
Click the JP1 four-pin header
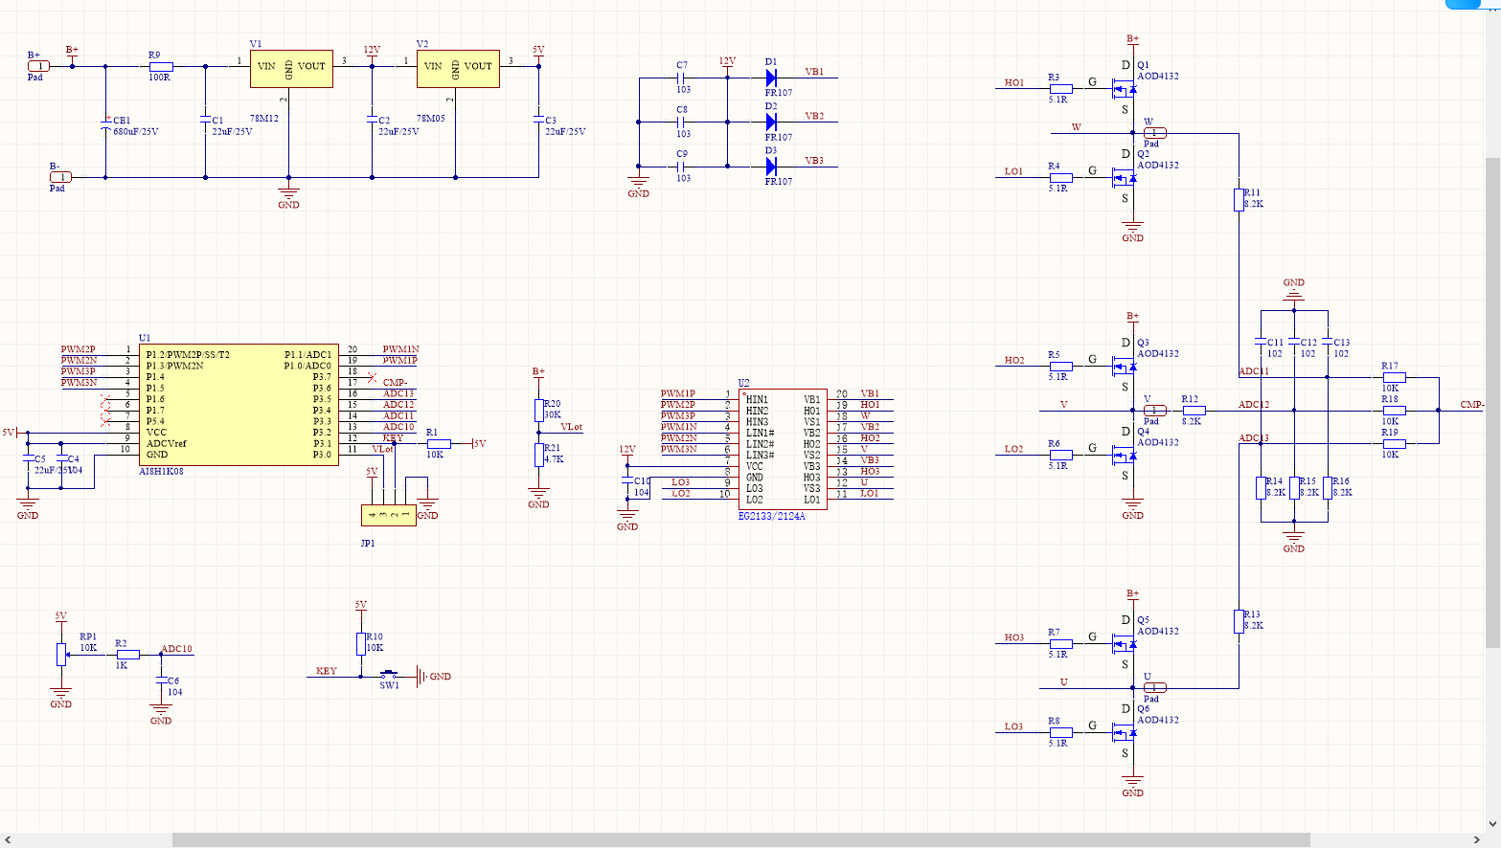click(388, 515)
